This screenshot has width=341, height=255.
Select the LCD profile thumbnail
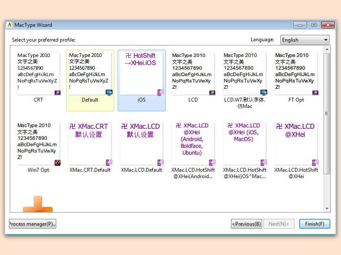[193, 73]
